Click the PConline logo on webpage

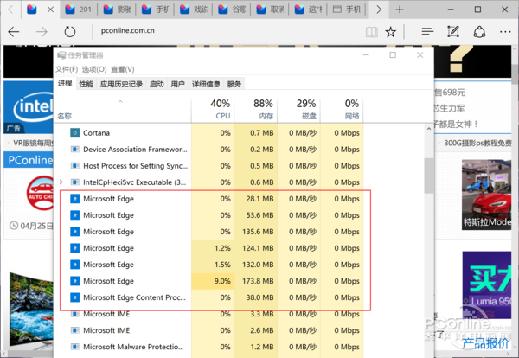[x=30, y=160]
